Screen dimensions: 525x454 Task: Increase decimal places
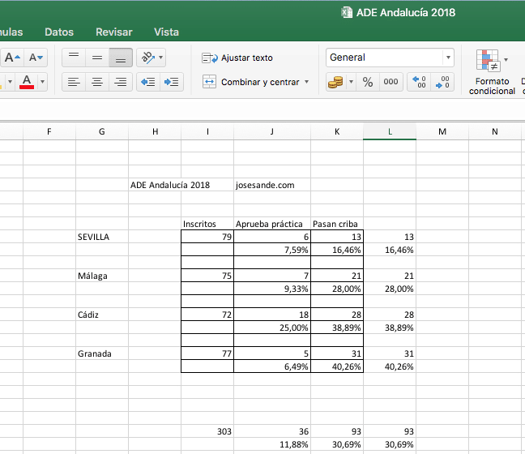[419, 82]
